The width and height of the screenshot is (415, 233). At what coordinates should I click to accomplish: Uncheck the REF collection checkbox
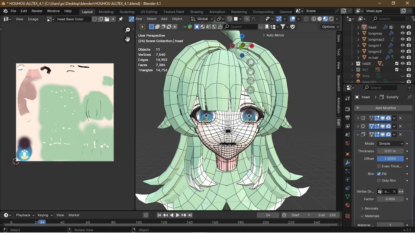[x=397, y=70]
